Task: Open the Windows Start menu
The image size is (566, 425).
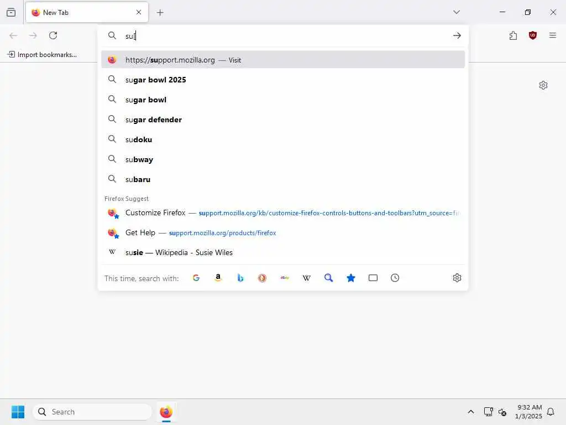Action: 18,412
